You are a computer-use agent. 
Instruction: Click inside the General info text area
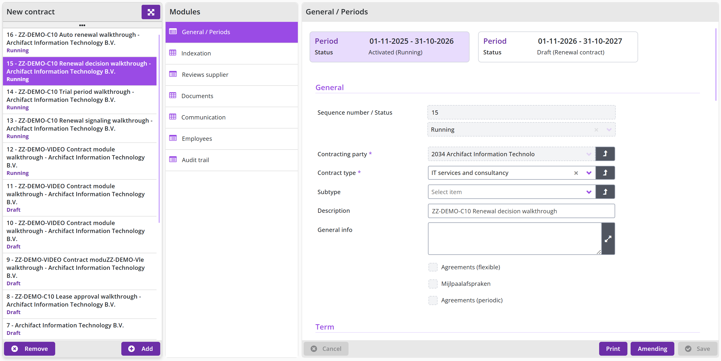click(x=514, y=239)
